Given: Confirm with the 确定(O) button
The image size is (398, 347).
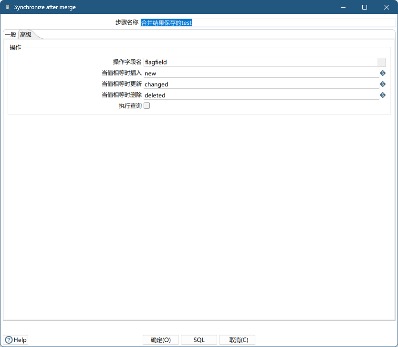Looking at the screenshot, I should click(161, 340).
